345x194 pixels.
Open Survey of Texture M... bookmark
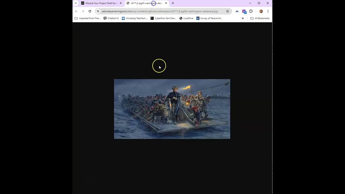coord(209,18)
